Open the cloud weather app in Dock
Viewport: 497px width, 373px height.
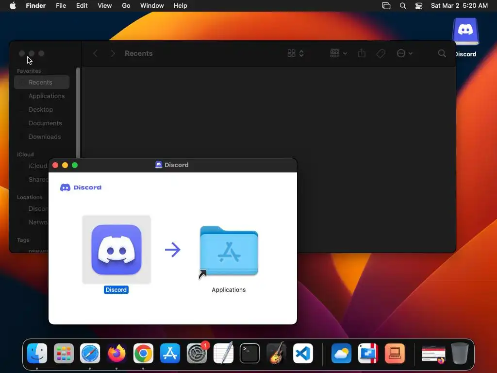[341, 354]
